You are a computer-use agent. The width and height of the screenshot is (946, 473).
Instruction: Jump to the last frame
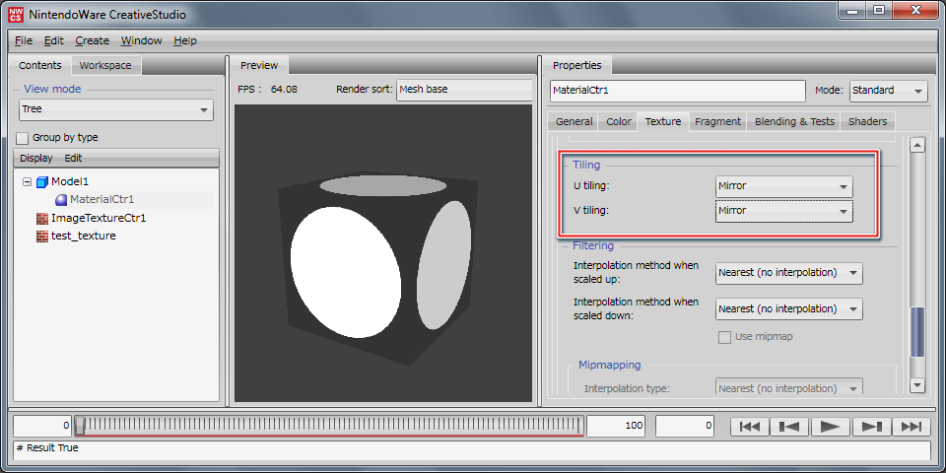912,426
